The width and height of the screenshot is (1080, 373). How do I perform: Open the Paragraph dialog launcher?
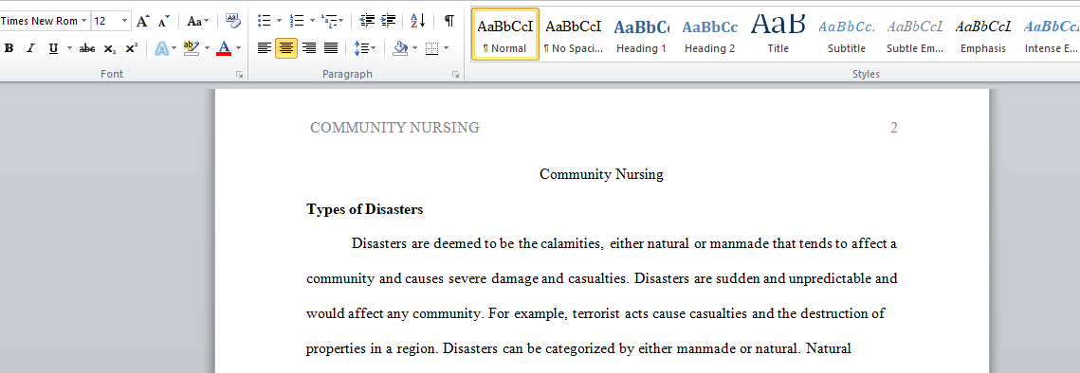(x=456, y=75)
